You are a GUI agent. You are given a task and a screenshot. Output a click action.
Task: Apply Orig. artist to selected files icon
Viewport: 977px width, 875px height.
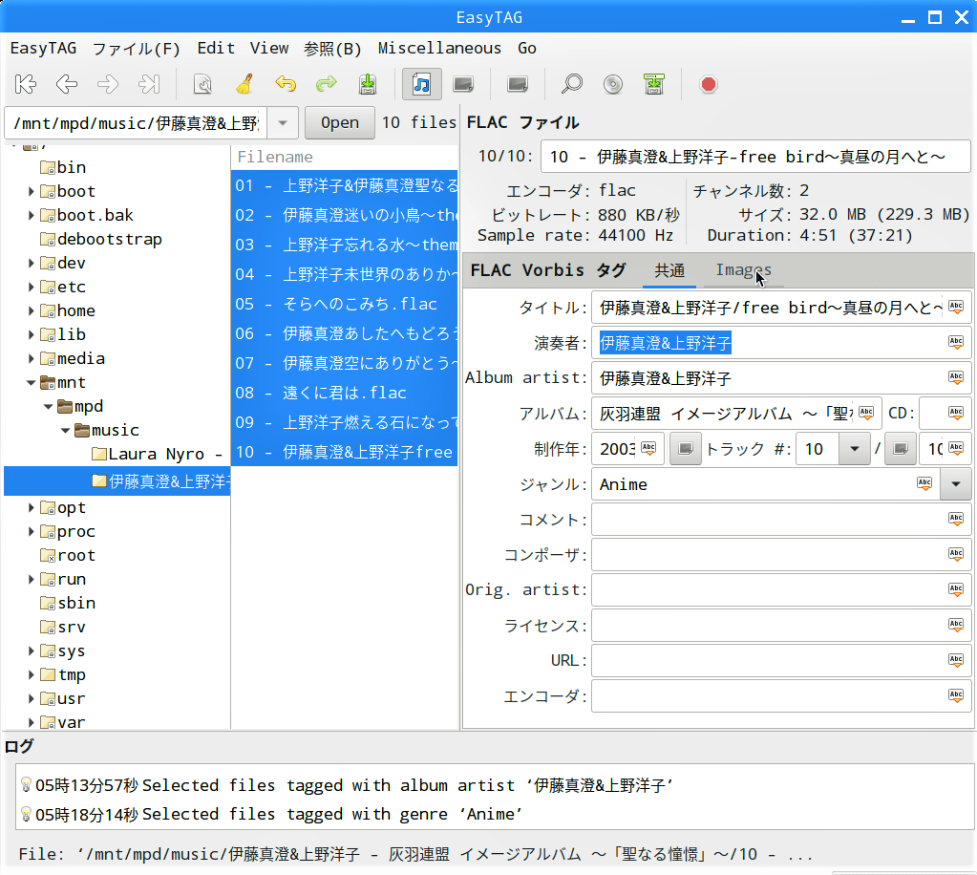click(956, 589)
